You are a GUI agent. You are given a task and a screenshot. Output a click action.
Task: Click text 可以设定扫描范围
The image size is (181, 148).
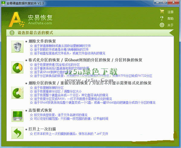(x=46, y=119)
